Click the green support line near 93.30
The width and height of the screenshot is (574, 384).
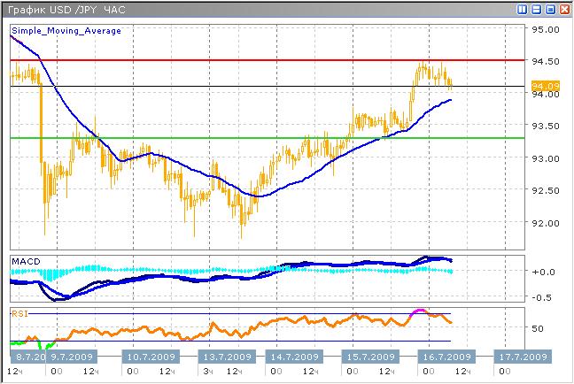266,138
